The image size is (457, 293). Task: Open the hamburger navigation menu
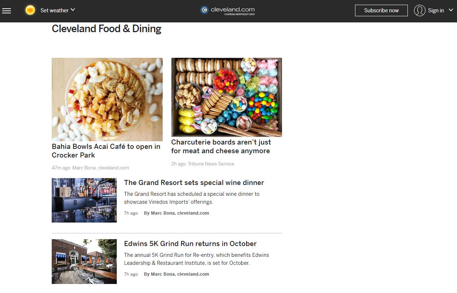[7, 10]
